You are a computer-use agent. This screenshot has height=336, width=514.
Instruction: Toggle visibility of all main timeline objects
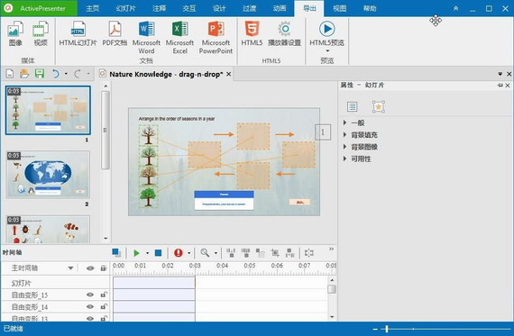click(x=90, y=268)
